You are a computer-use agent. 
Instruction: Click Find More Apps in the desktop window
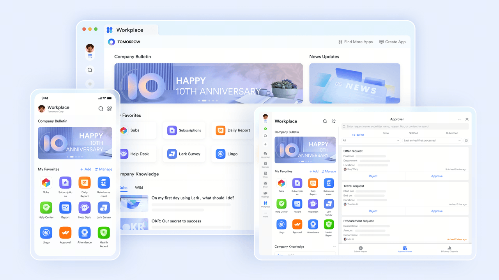356,42
